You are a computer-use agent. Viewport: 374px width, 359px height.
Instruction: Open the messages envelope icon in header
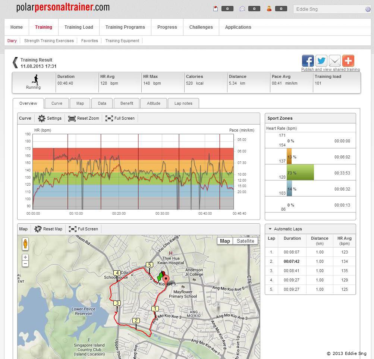click(x=242, y=9)
